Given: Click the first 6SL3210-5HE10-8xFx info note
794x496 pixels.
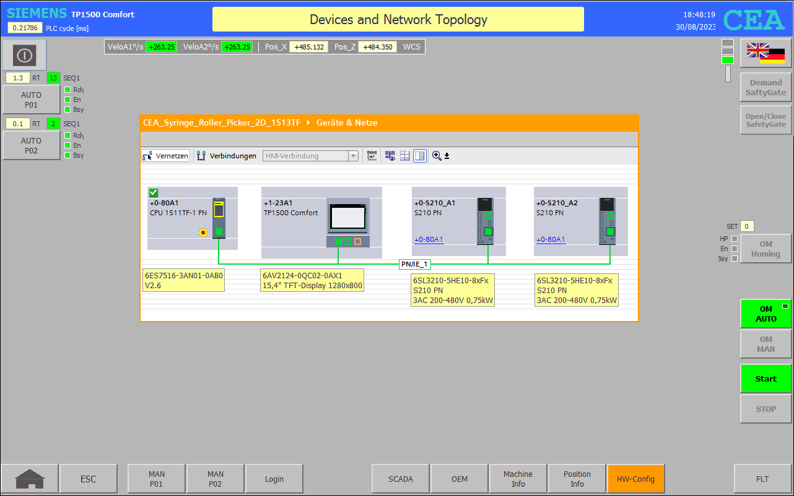Looking at the screenshot, I should (453, 291).
